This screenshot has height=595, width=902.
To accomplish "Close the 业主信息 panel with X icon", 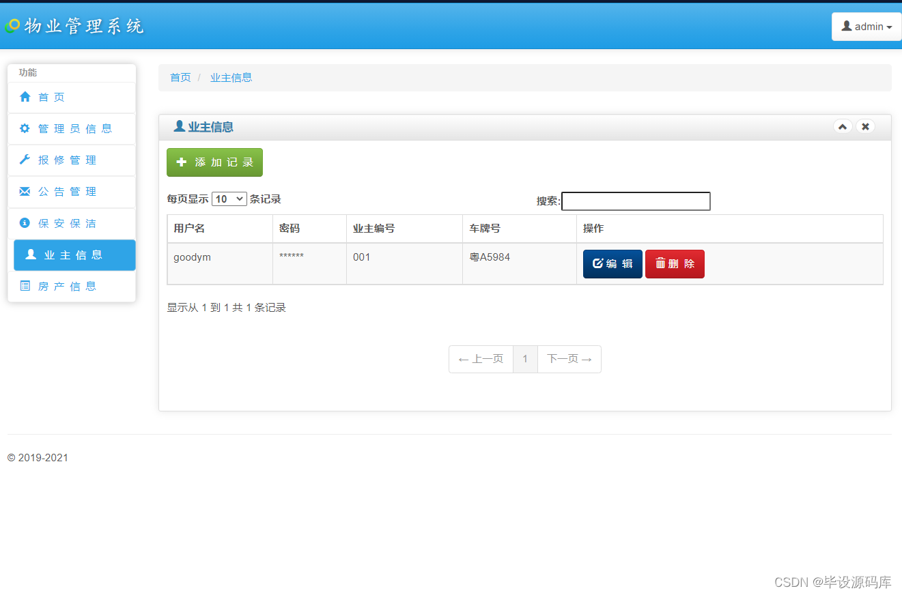I will tap(865, 126).
